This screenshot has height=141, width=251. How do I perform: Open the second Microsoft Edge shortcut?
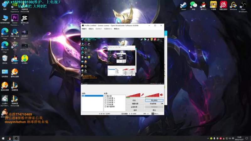pos(5,47)
